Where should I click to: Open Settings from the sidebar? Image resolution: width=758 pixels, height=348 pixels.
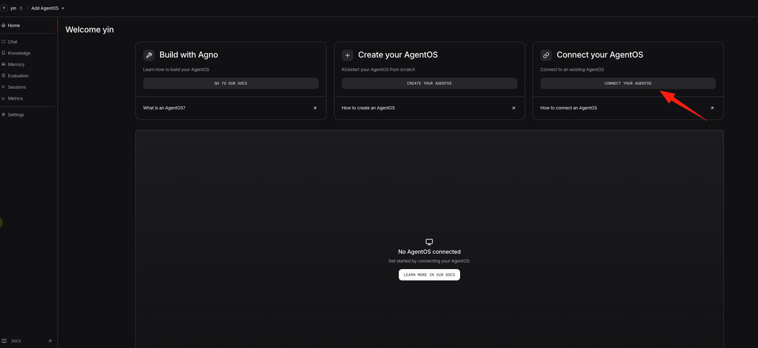point(15,115)
